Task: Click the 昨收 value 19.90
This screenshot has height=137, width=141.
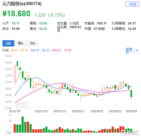Action: [x=15, y=29]
